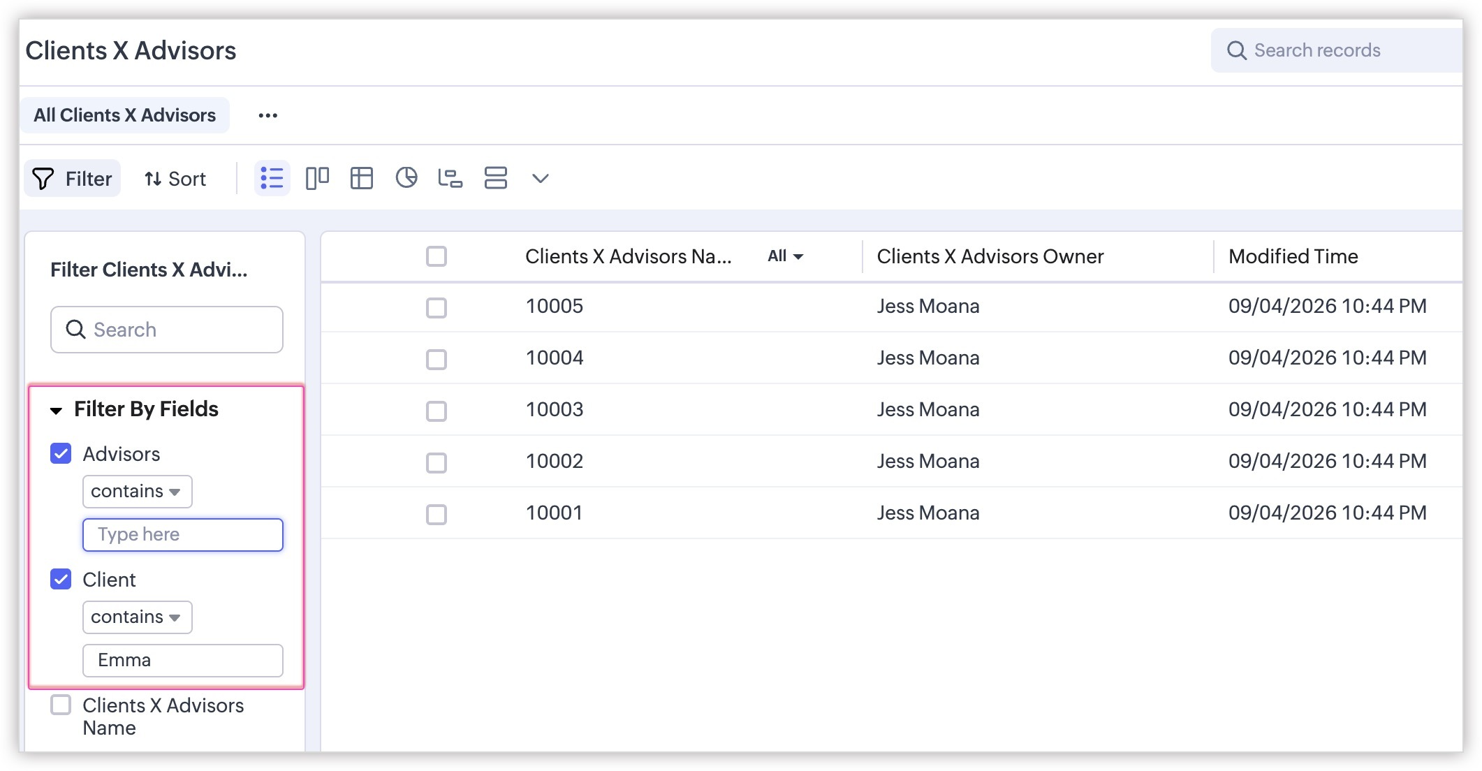Select the checkbox for record 10003
Image resolution: width=1482 pixels, height=771 pixels.
[436, 411]
